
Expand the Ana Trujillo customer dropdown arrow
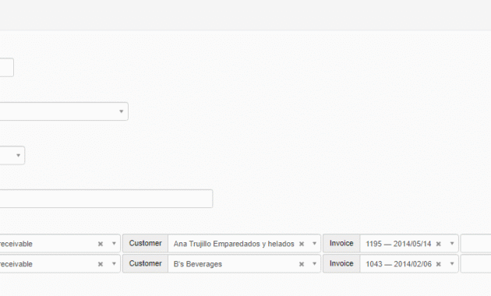[x=314, y=244]
